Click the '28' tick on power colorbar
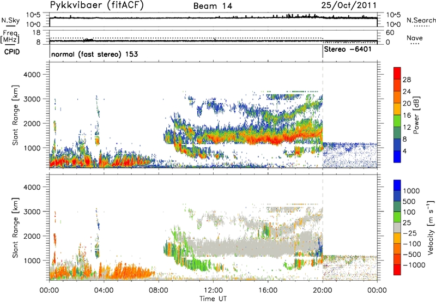Image resolution: width=436 pixels, height=302 pixels. (407, 80)
